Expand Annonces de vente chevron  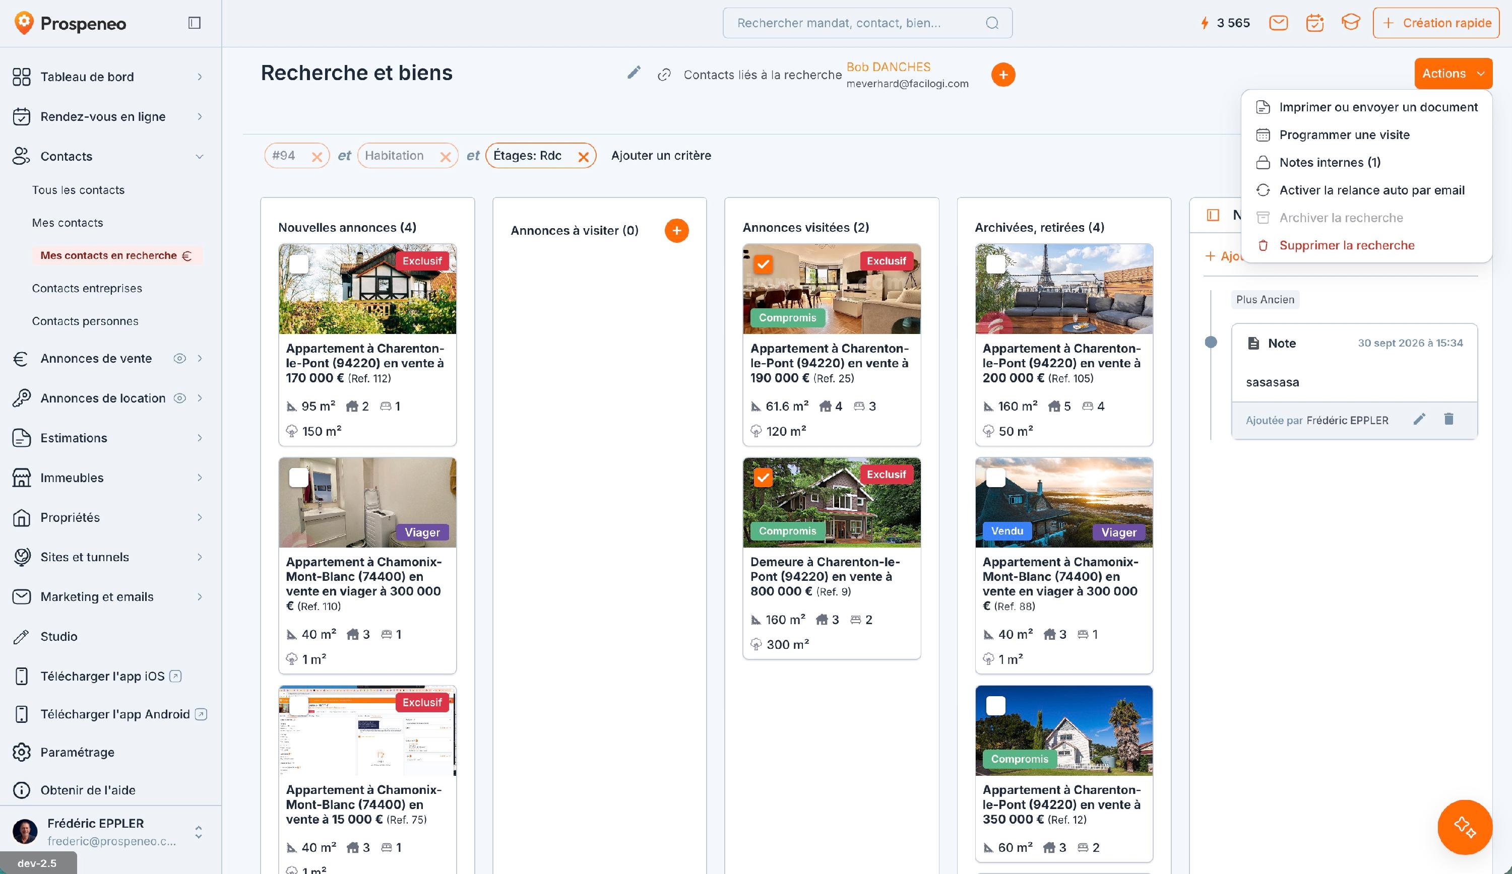point(200,359)
